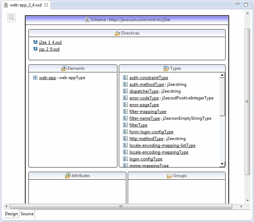Click the element icon next to web-app

[x=35, y=77]
